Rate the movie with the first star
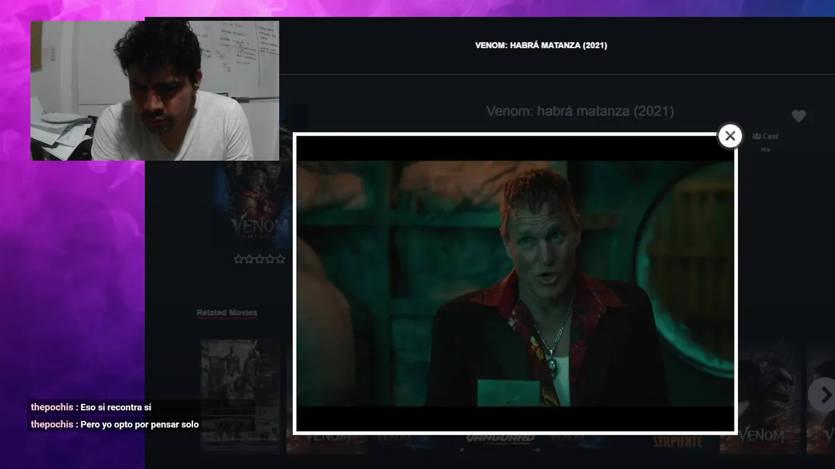This screenshot has width=835, height=469. click(239, 259)
